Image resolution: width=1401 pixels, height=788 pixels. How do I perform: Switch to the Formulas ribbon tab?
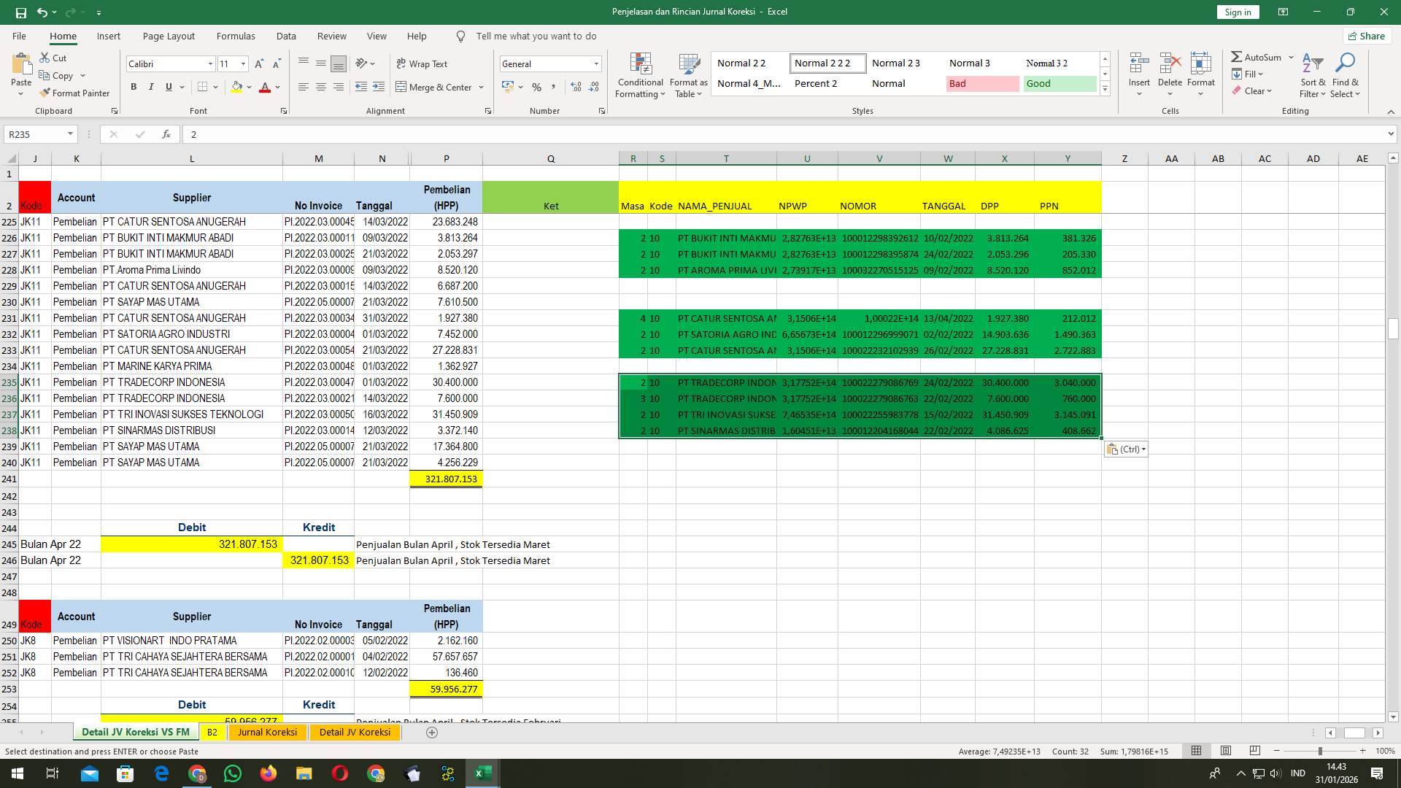[x=236, y=36]
